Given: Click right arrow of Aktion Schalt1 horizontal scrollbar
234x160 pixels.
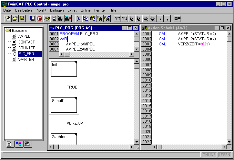Looking at the screenshot, I should click(x=224, y=147).
